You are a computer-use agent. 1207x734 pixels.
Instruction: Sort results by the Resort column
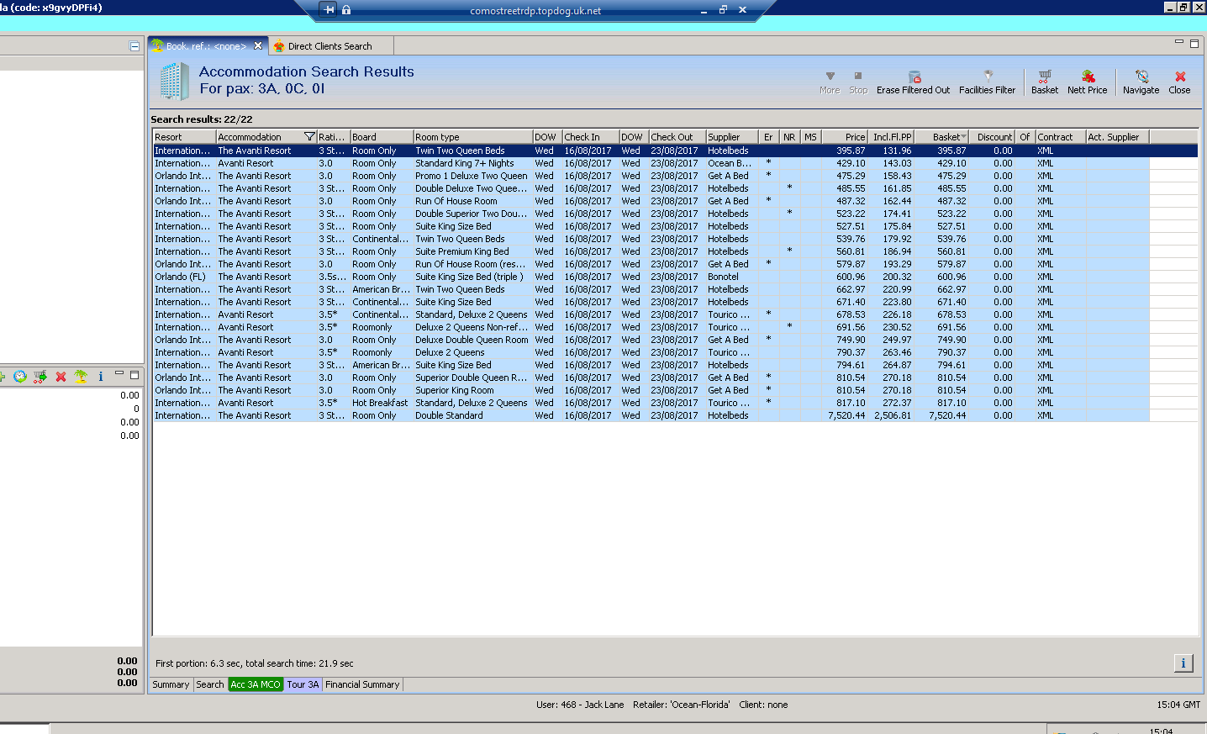pyautogui.click(x=184, y=137)
